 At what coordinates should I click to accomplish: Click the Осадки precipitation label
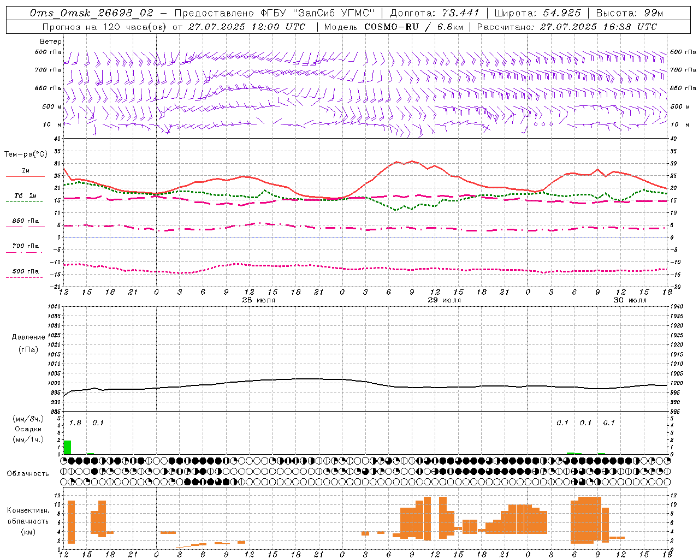pos(28,429)
